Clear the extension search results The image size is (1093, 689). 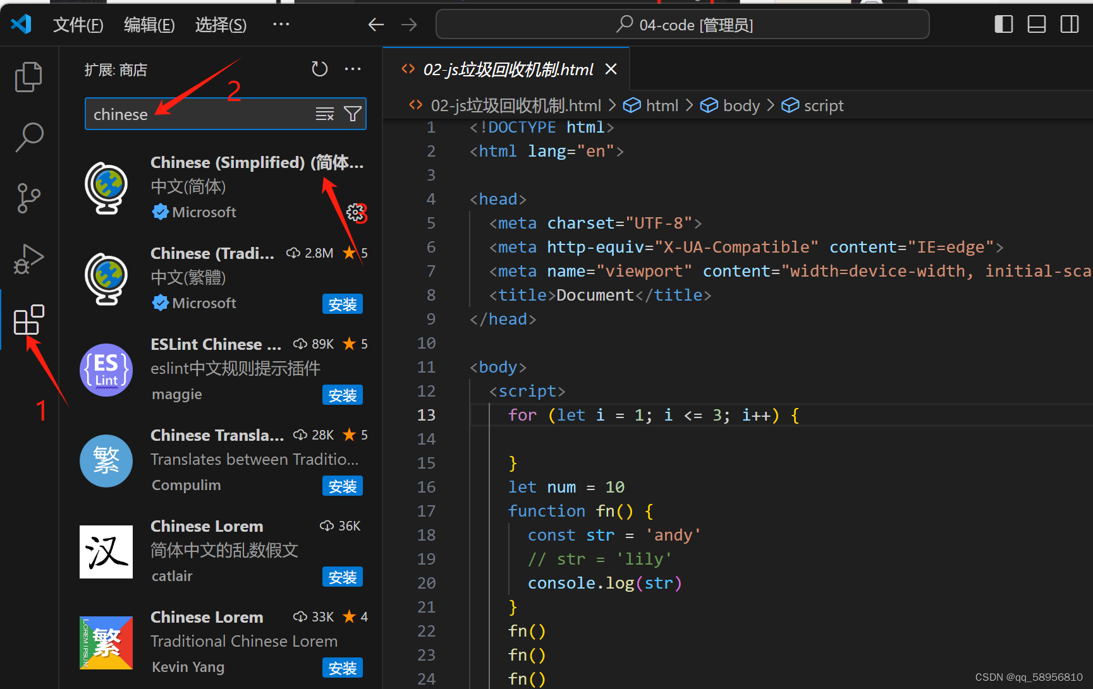[325, 114]
